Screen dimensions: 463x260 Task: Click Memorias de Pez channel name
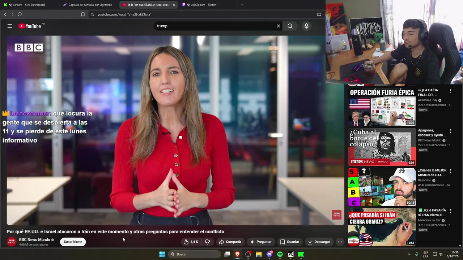pyautogui.click(x=429, y=220)
